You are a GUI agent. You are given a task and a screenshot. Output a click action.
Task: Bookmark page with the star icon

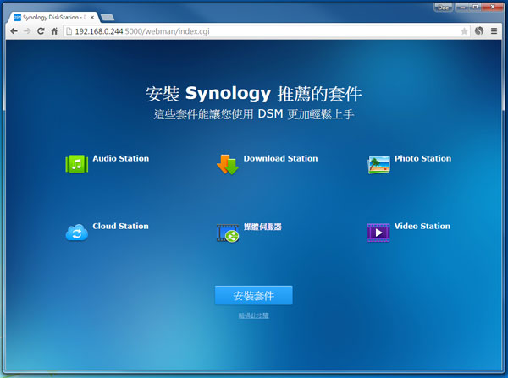tap(464, 31)
